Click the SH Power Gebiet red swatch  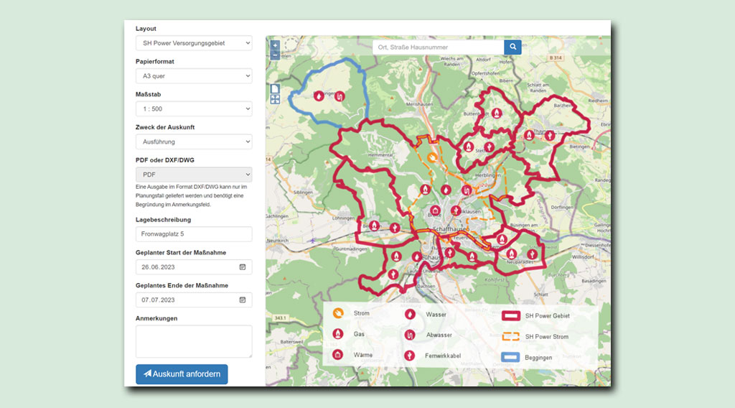pyautogui.click(x=510, y=315)
